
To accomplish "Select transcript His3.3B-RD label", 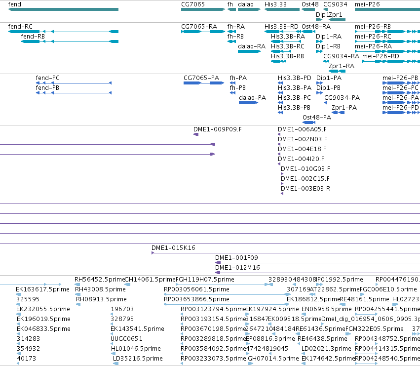I will [281, 27].
